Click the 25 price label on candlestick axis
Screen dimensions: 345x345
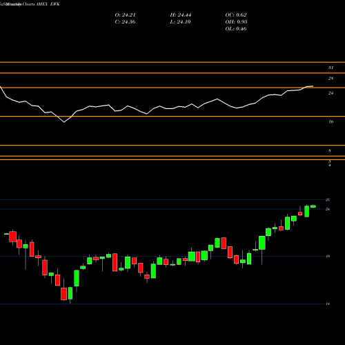pos(328,200)
